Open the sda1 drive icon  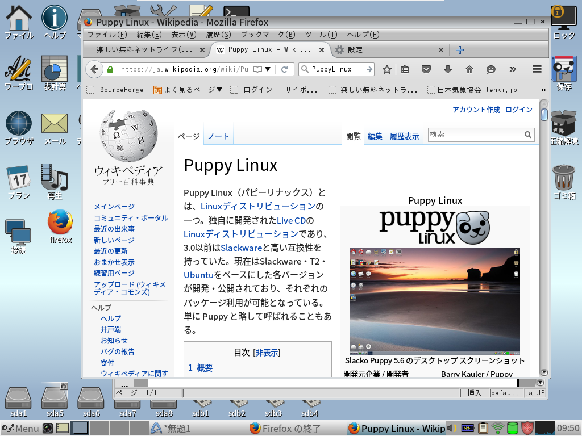[x=18, y=402]
